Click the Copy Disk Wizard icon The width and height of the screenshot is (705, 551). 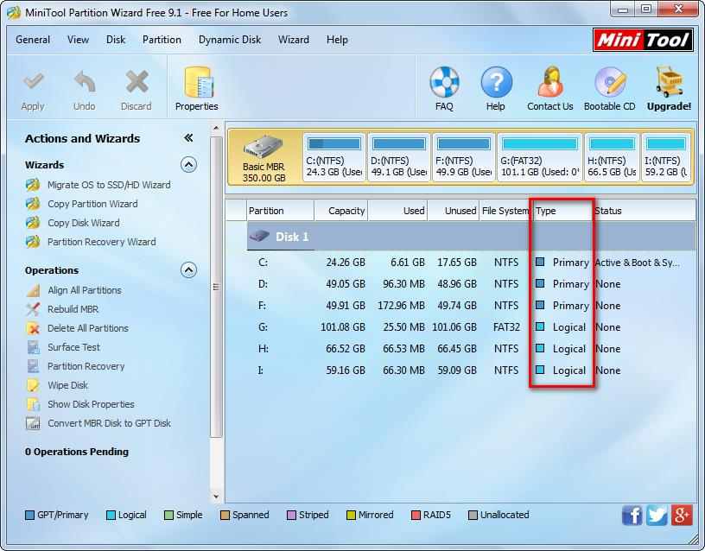coord(33,223)
